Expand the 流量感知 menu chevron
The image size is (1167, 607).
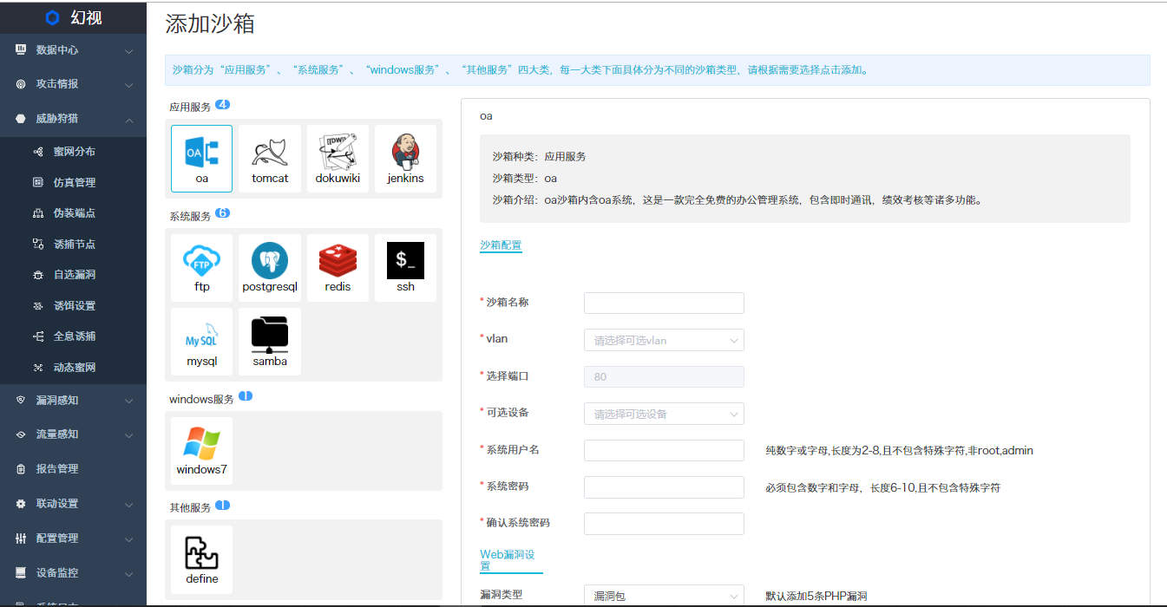128,435
